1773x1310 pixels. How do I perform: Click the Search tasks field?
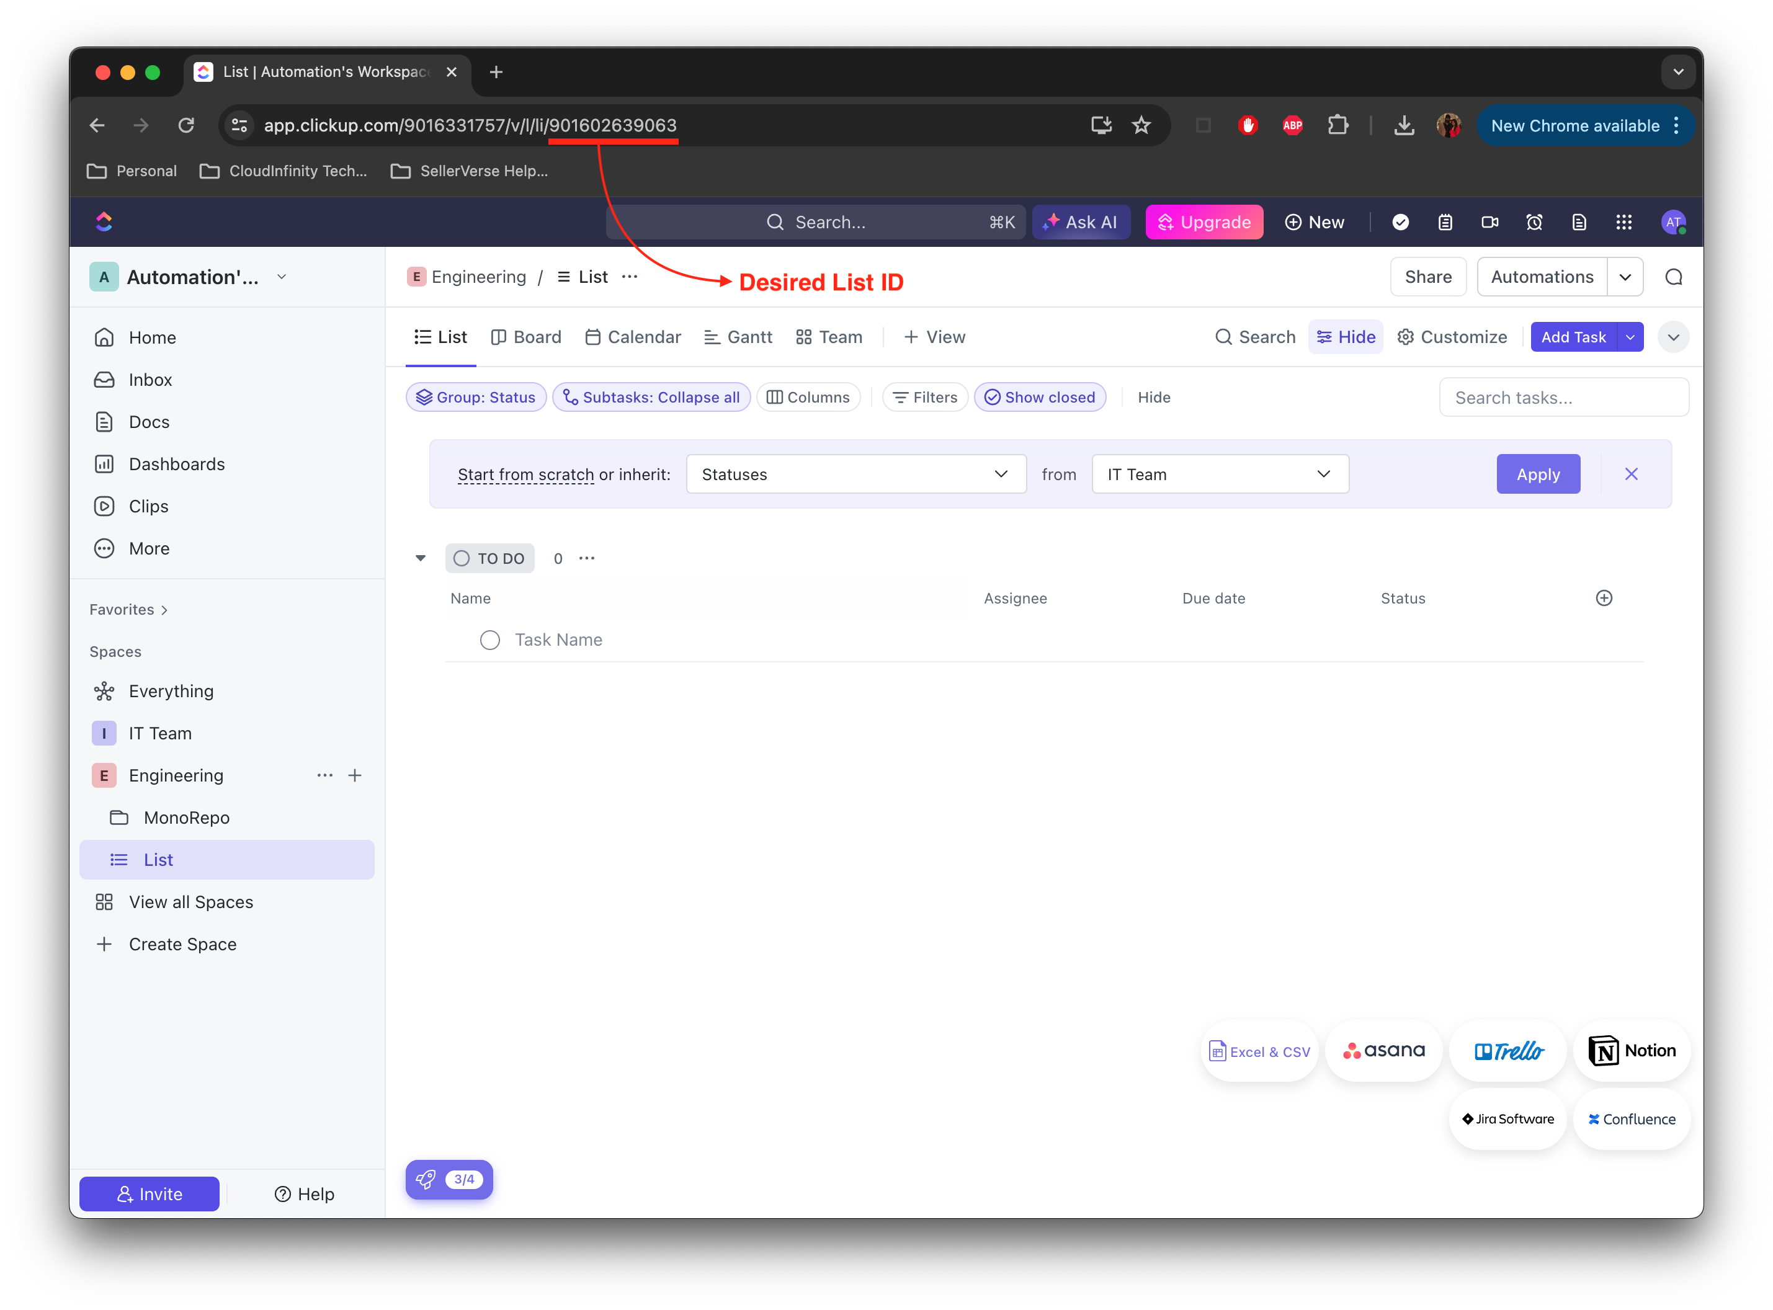click(x=1563, y=396)
